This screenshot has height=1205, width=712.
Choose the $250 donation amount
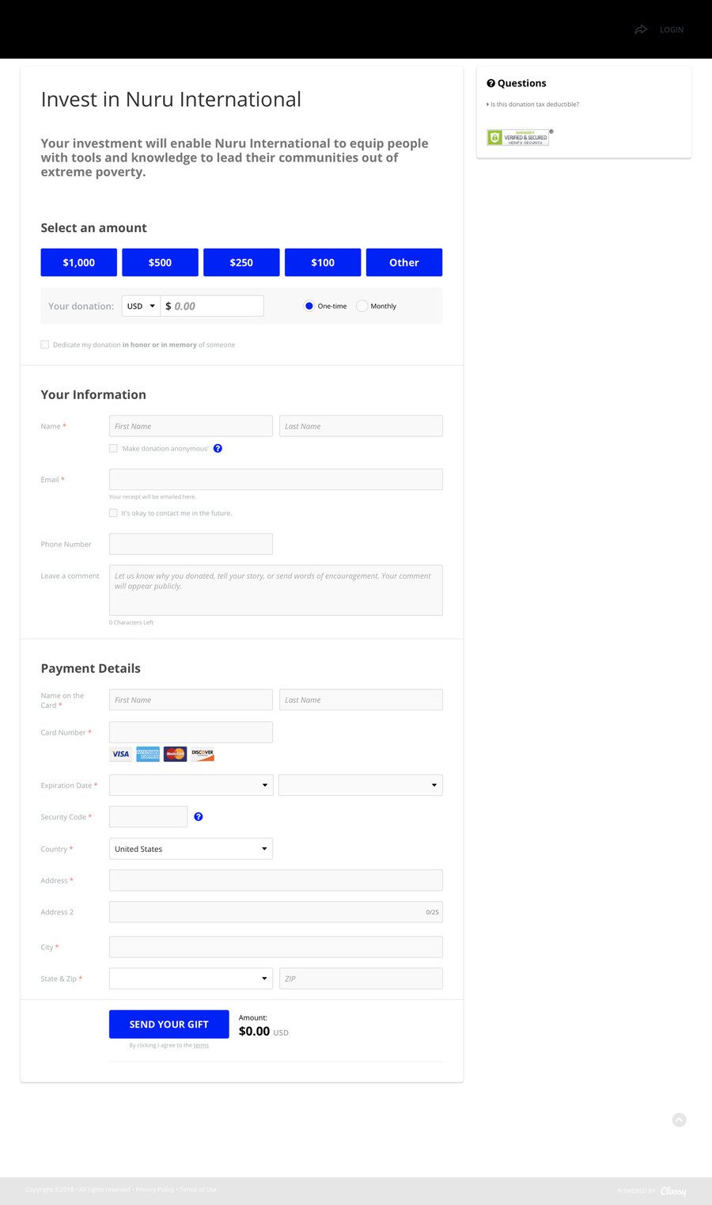tap(241, 262)
